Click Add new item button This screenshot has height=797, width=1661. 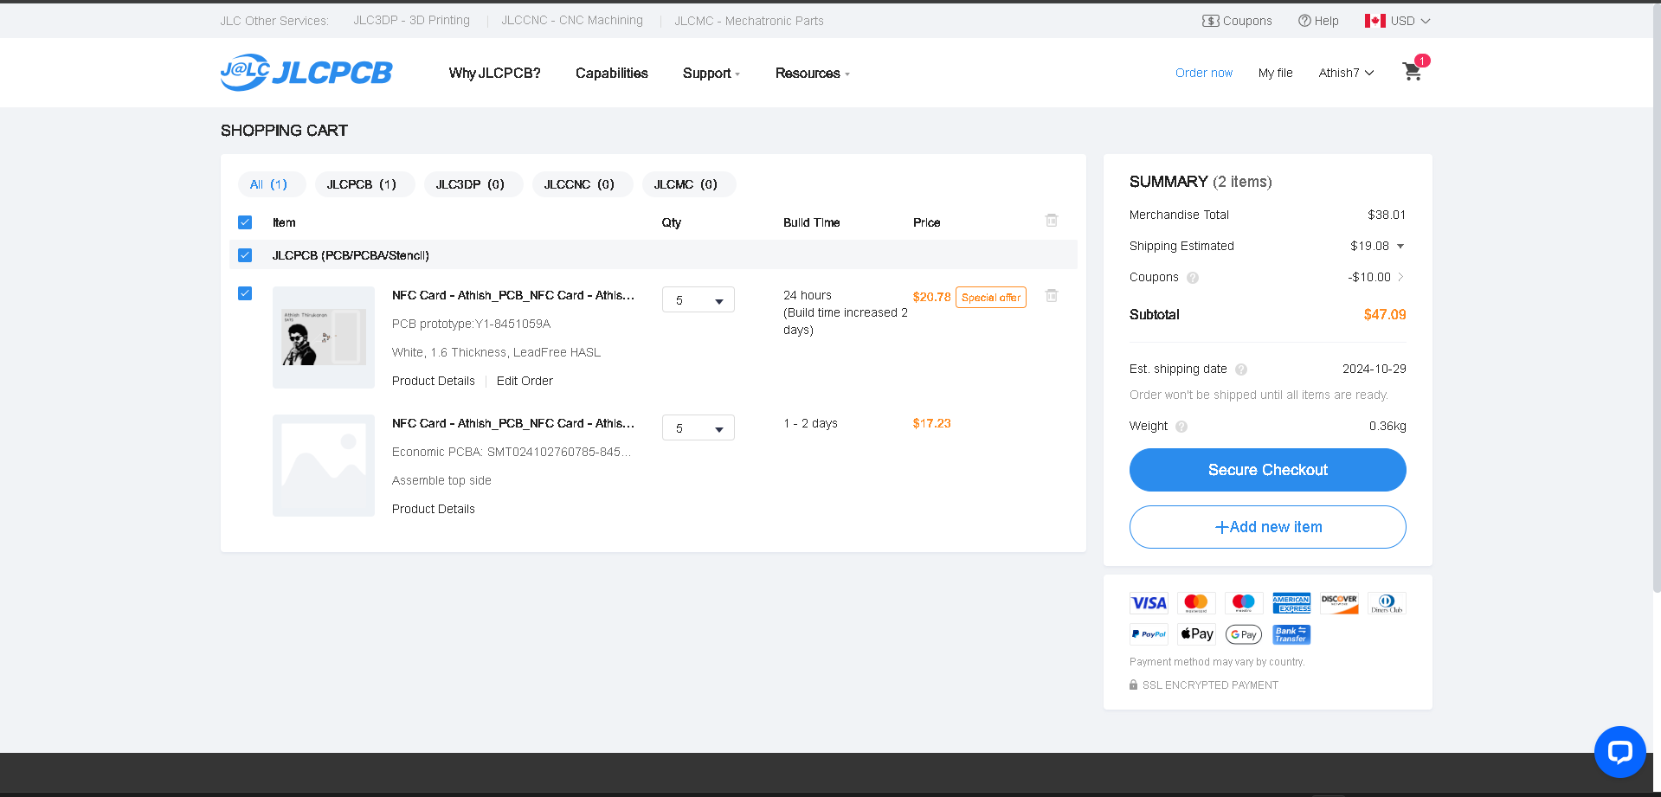point(1267,527)
